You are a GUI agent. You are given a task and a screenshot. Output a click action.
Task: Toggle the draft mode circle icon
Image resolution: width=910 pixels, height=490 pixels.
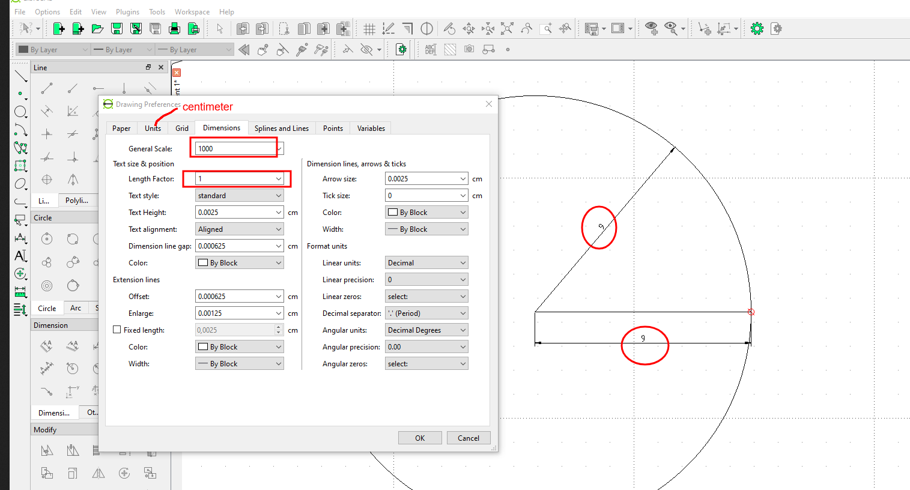[x=427, y=29]
